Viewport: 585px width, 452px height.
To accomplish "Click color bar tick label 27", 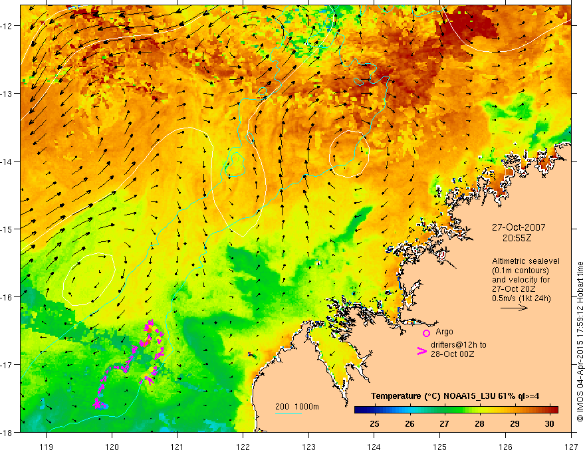I will click(444, 423).
